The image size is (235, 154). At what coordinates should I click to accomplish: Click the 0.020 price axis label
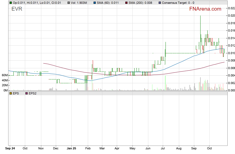pos(231,16)
